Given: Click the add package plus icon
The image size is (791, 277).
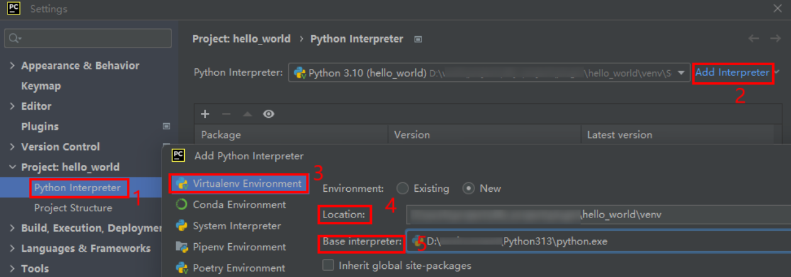Looking at the screenshot, I should (205, 114).
